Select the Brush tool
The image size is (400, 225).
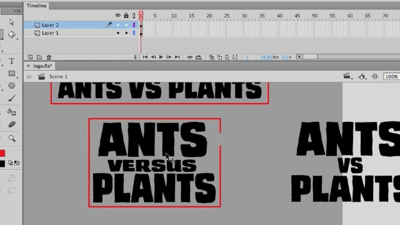(x=12, y=98)
